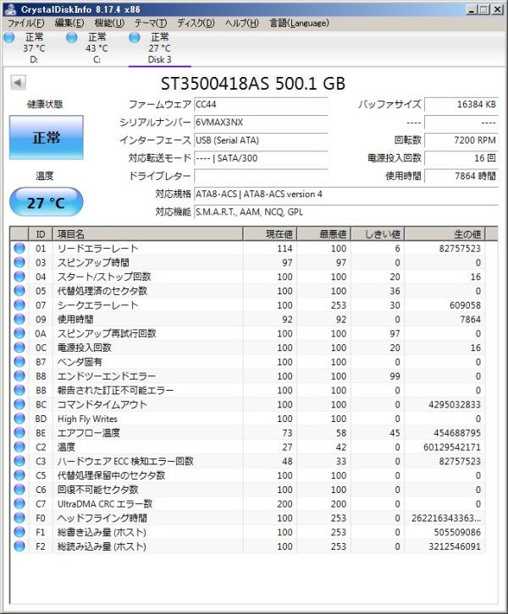Click the status icon for ID BC コマンドタイムアウト
508x614 pixels.
pos(19,404)
